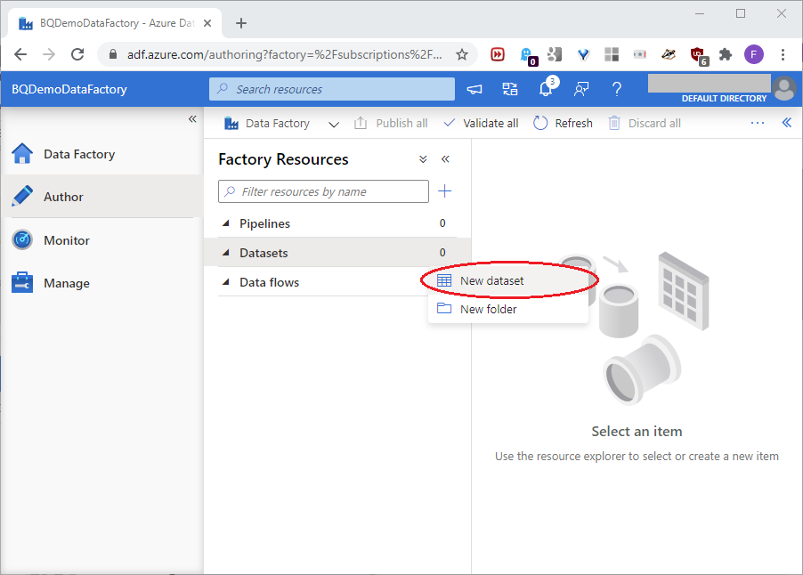Click the feedback person icon in header

581,89
